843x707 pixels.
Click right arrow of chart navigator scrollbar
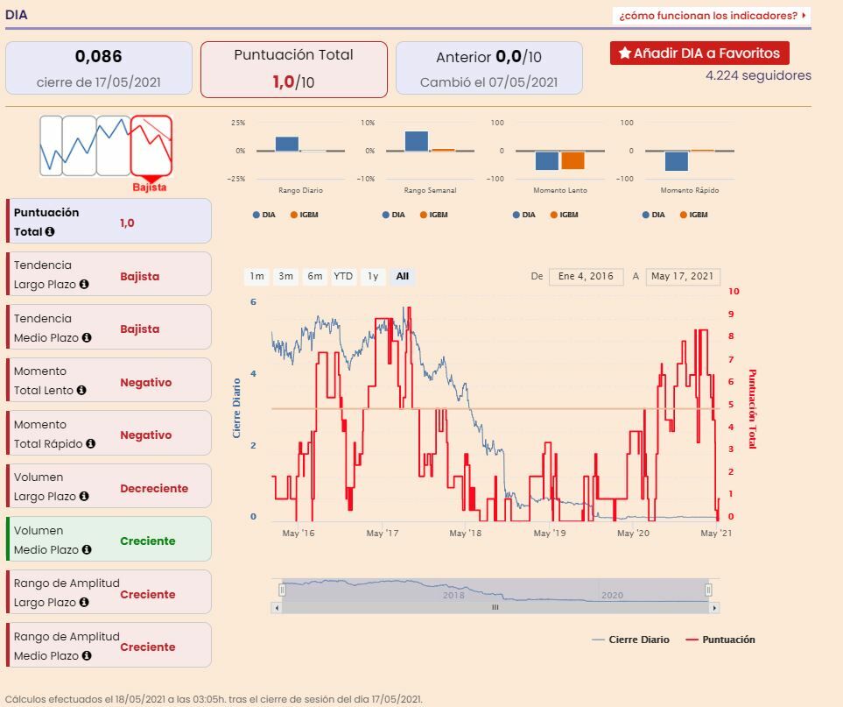714,608
